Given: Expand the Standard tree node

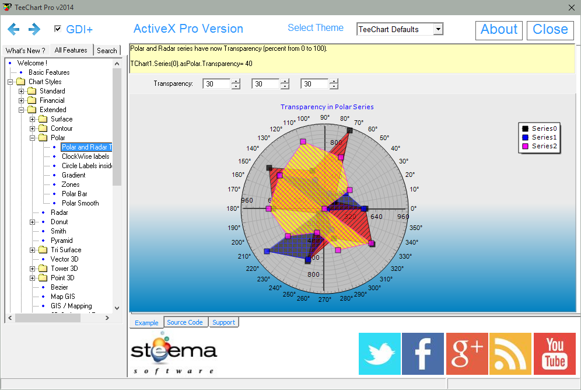Looking at the screenshot, I should [x=21, y=91].
